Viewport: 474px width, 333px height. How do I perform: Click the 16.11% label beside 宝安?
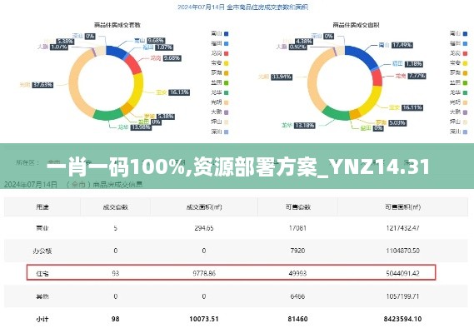tap(412, 107)
